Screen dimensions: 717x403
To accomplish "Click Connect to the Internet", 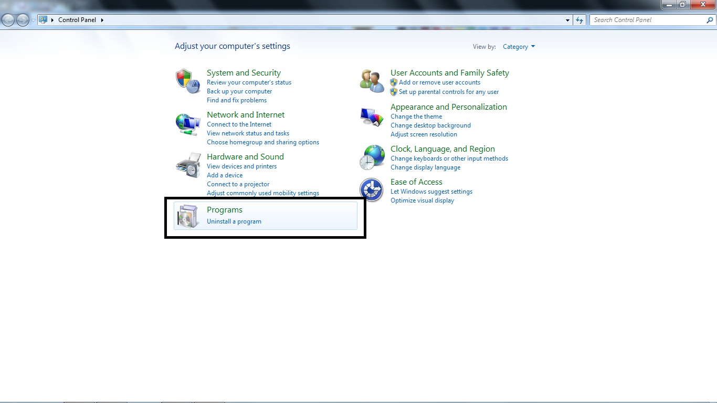I will [x=239, y=124].
